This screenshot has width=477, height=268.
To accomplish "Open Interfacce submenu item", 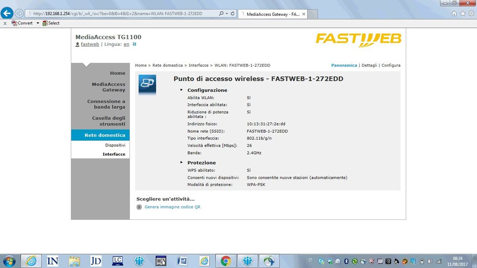I will [x=114, y=154].
